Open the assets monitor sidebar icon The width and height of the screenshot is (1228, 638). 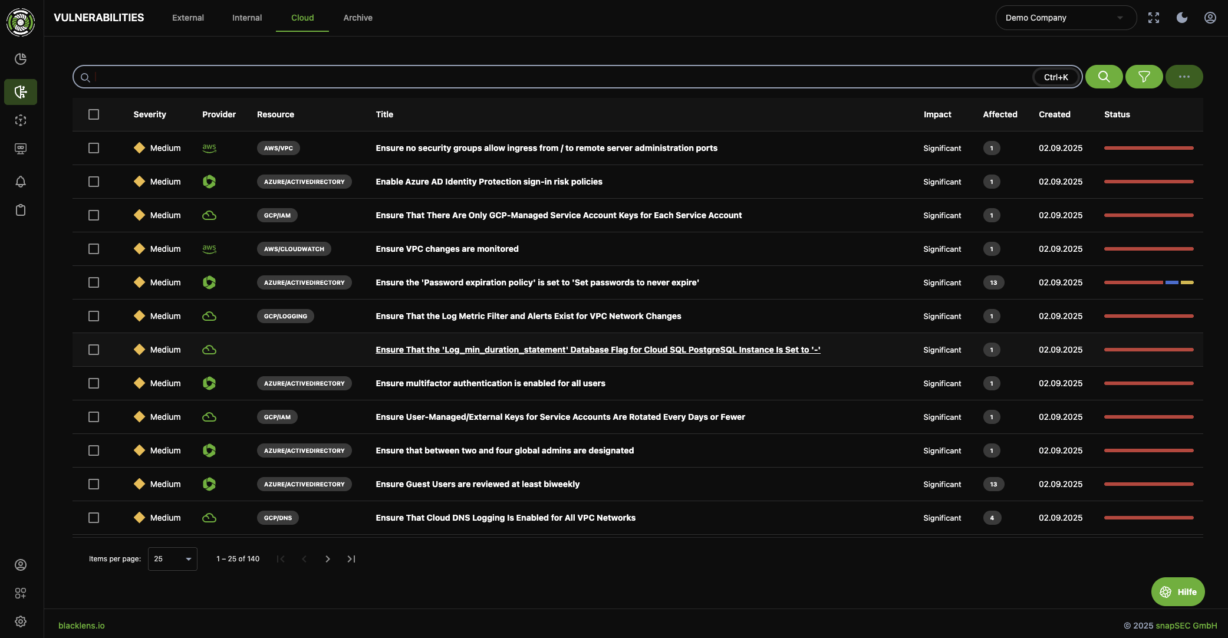(x=21, y=149)
